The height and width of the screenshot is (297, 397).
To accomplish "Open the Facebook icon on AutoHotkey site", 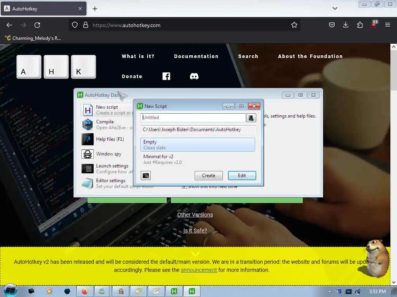I will (166, 76).
